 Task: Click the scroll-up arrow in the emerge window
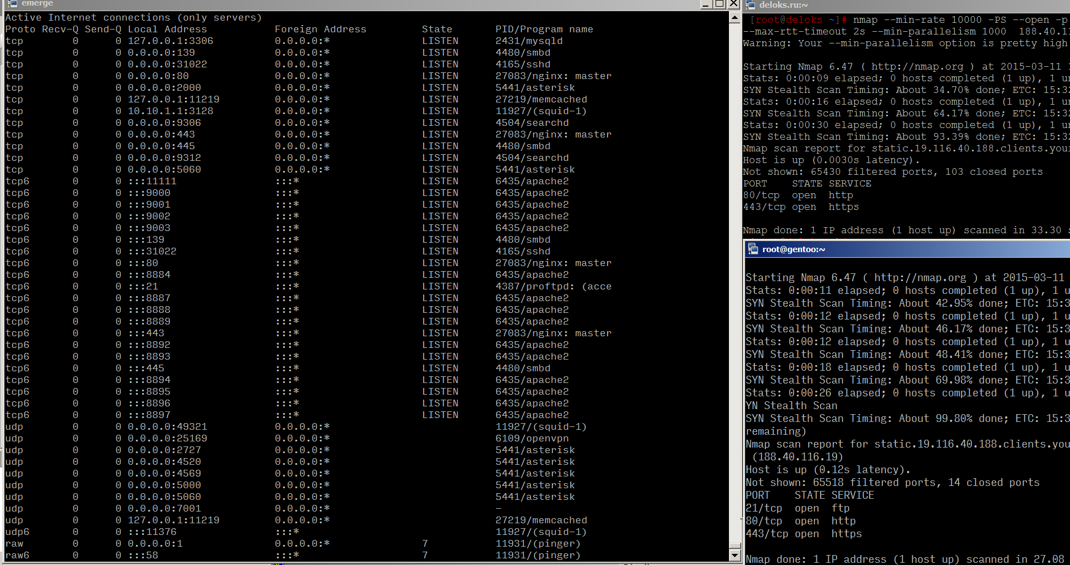pos(734,17)
